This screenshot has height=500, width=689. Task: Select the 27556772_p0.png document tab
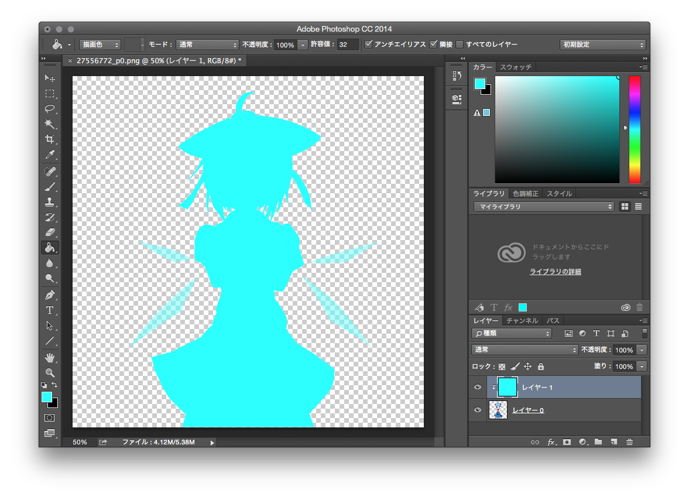click(155, 61)
